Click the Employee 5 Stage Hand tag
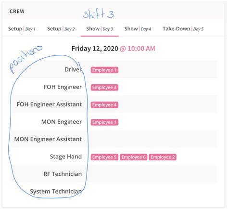The width and height of the screenshot is (228, 209). pos(104,157)
